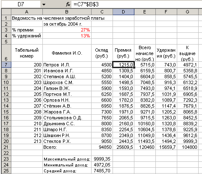Click cell 'Шорохов С.М.'
This screenshot has height=174, width=202.
click(x=67, y=82)
